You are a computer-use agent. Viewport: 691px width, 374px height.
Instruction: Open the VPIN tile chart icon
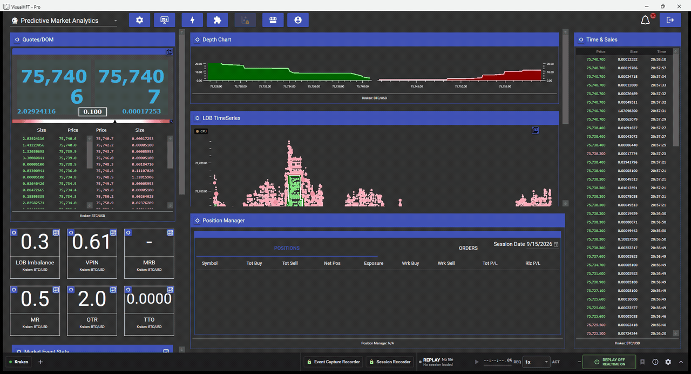click(113, 232)
